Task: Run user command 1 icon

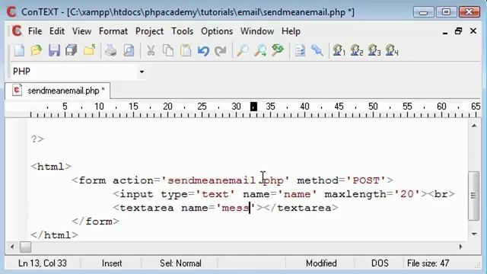Action: coord(339,50)
